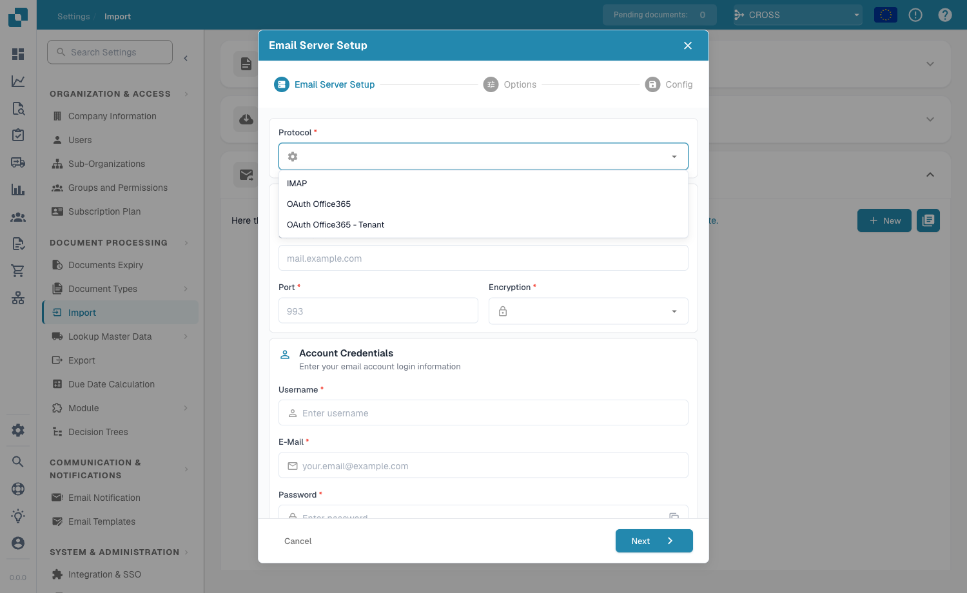Open the Encryption dropdown

588,311
